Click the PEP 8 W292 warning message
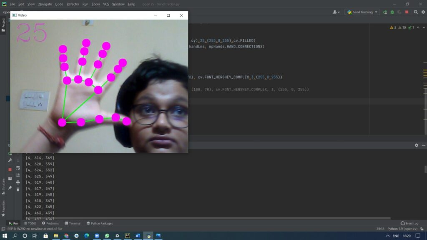The height and width of the screenshot is (240, 427). point(35,228)
